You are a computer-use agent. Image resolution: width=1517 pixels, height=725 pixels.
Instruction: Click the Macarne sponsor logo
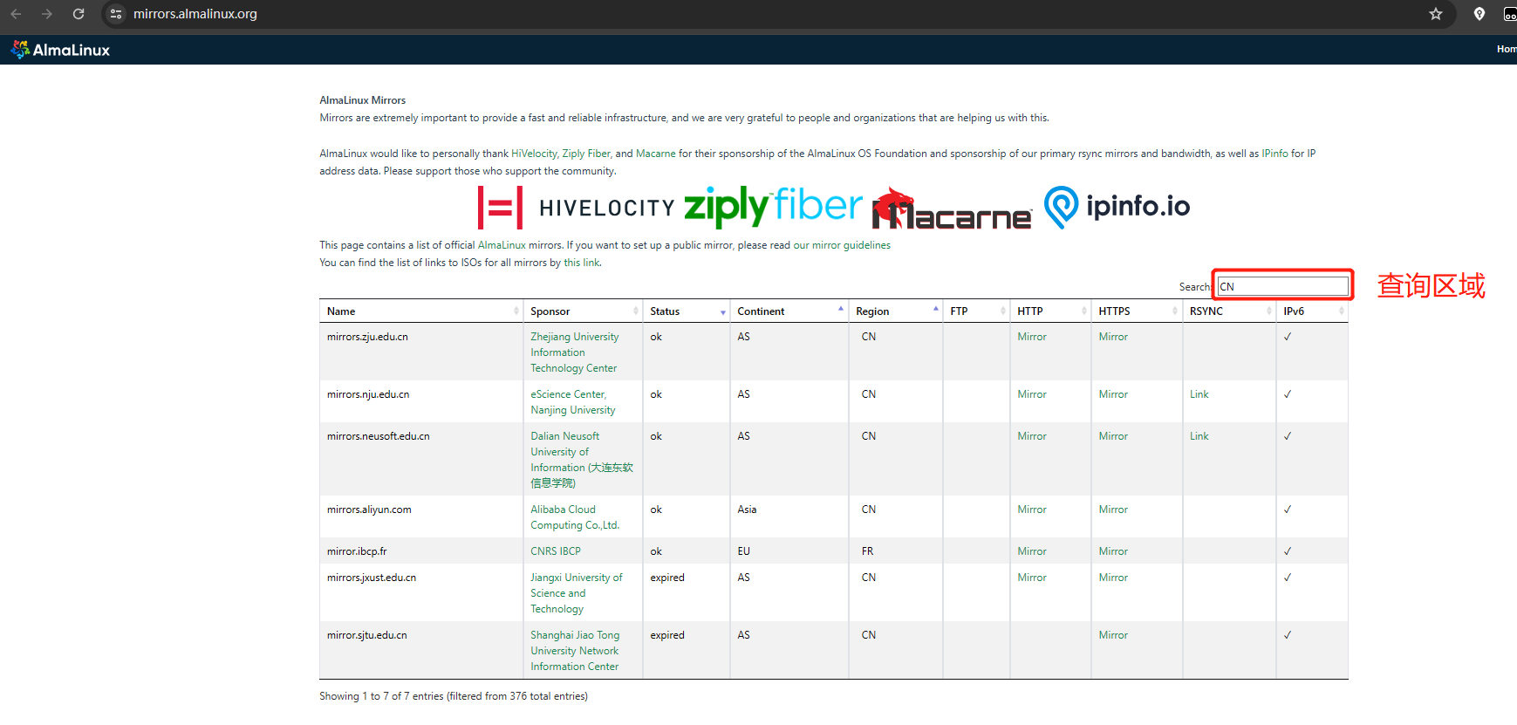coord(952,209)
